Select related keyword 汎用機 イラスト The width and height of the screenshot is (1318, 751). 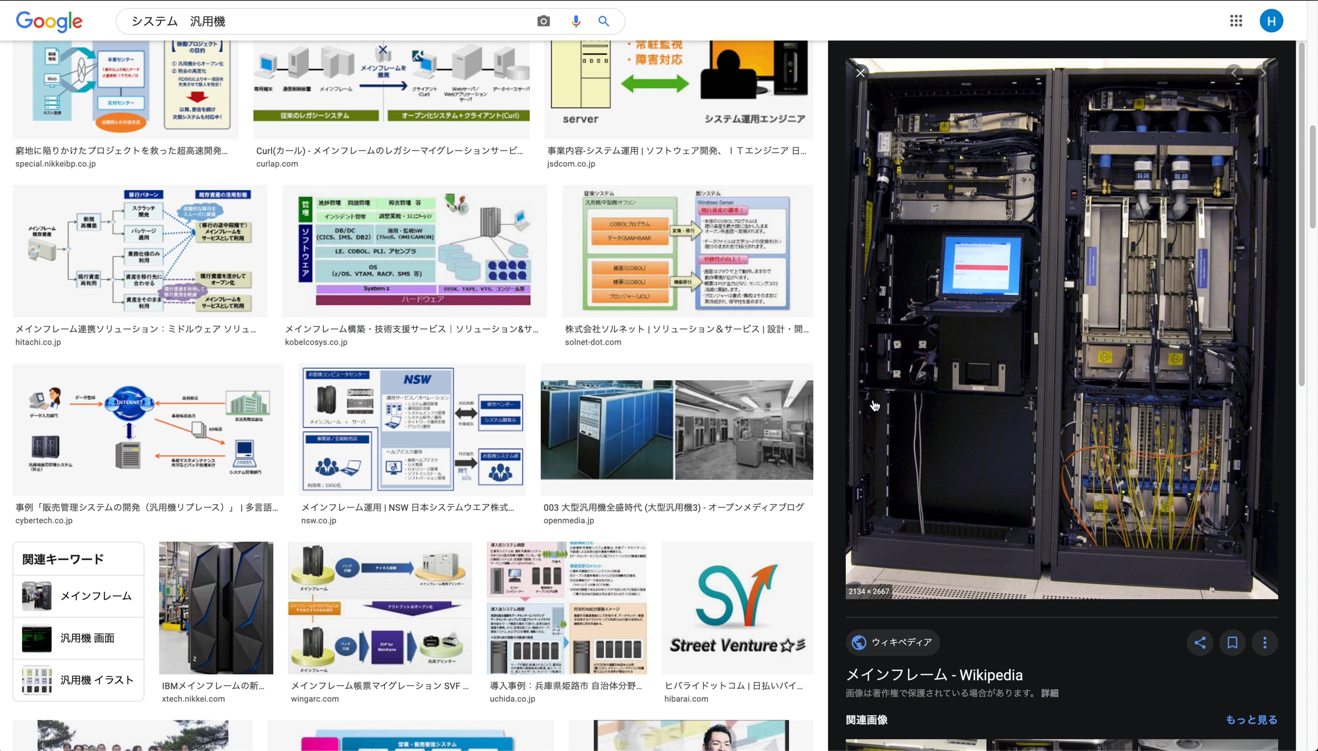[x=78, y=680]
